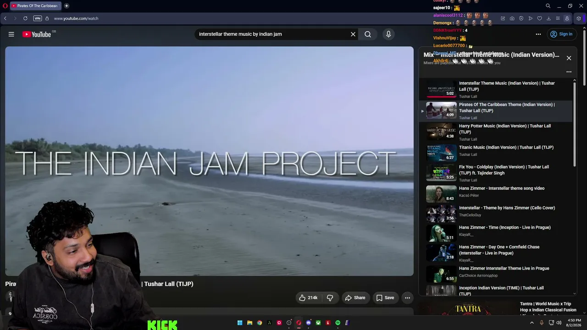Viewport: 587px width, 330px height.
Task: Open Hans Zimmer - Interstellar theme song video
Action: (x=496, y=193)
